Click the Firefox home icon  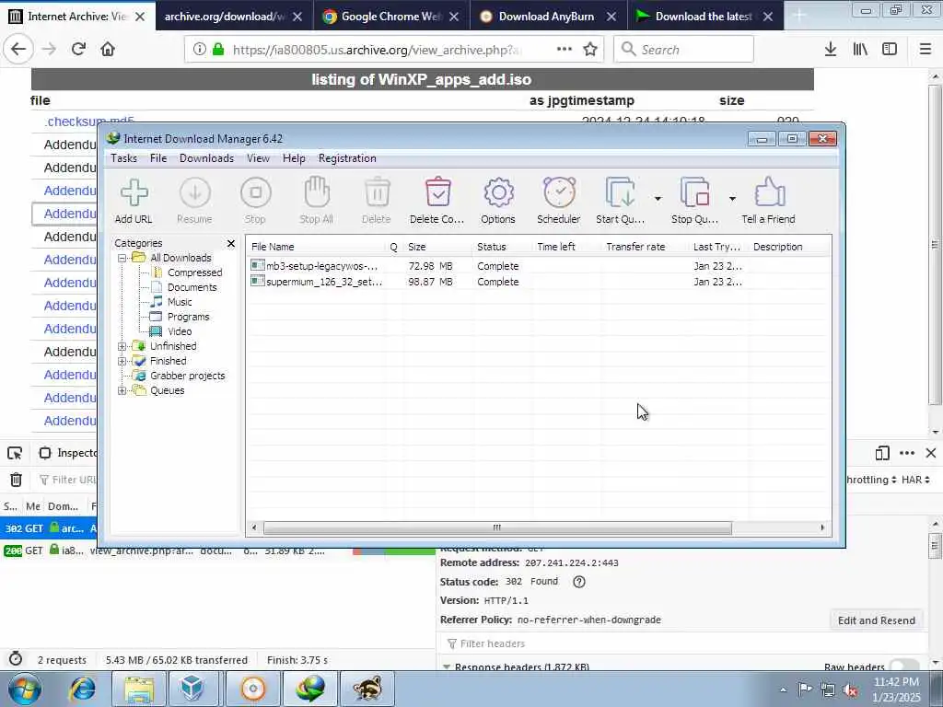click(108, 50)
